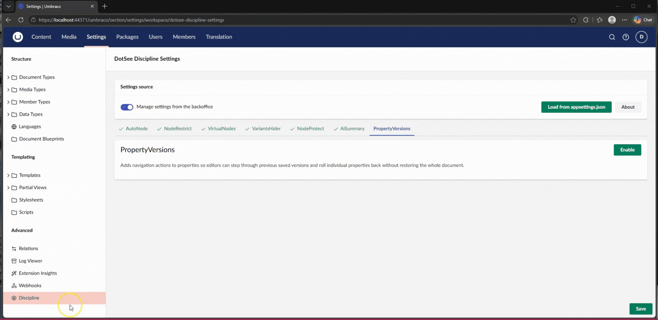Click the Document Types folder icon
Viewport: 658px width, 320px height.
pos(14,77)
